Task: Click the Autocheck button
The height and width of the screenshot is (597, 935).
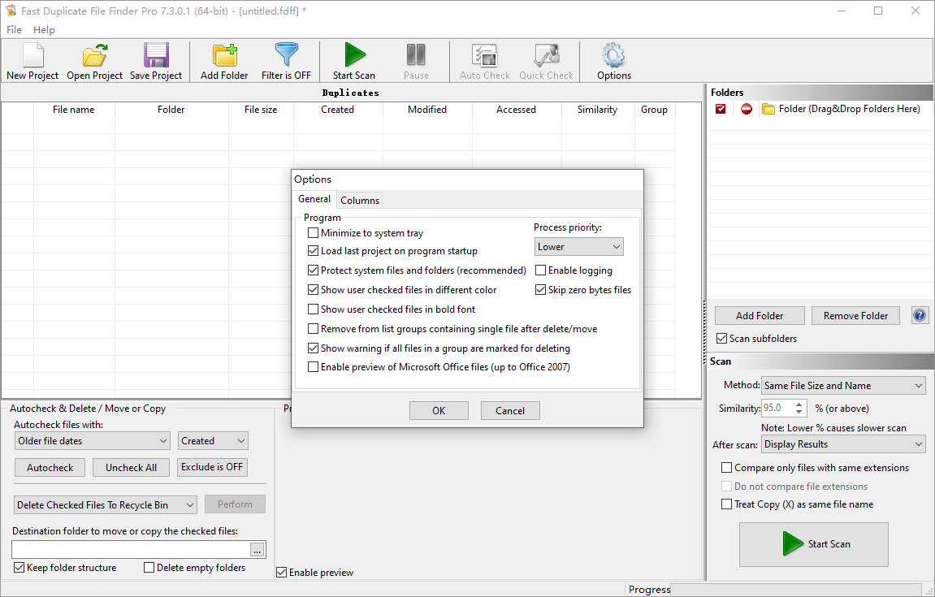Action: pos(50,467)
